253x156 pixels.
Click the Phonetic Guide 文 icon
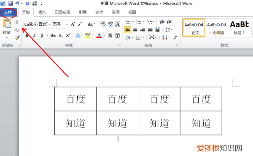pos(110,24)
